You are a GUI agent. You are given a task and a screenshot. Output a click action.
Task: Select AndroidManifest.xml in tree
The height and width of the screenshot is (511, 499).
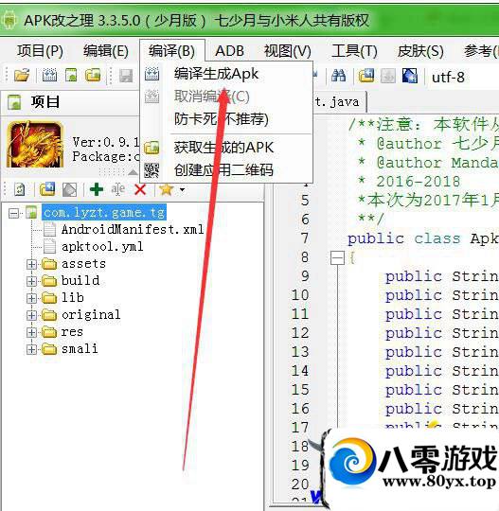(x=133, y=229)
